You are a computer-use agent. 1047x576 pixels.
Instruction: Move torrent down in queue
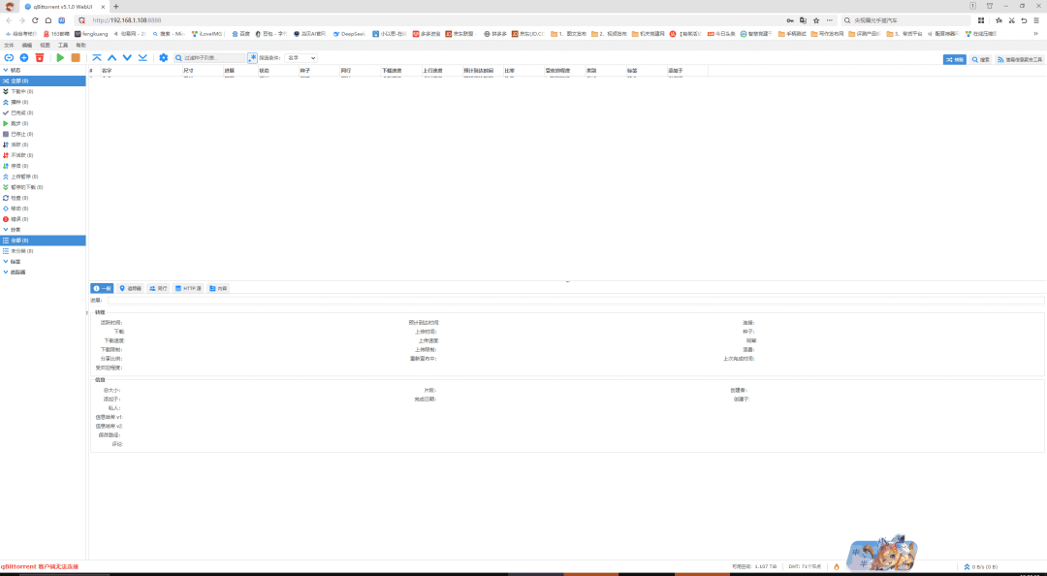[x=127, y=58]
